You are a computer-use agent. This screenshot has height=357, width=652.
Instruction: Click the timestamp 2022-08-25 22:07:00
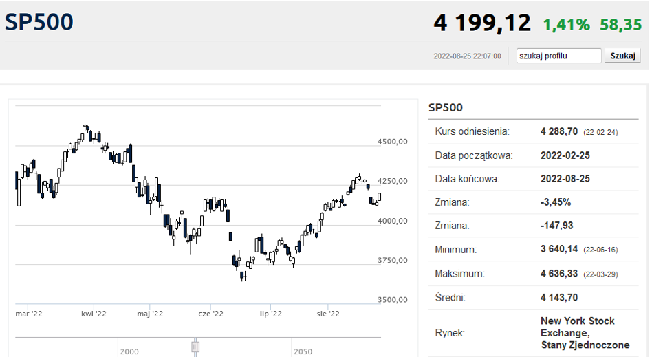468,56
